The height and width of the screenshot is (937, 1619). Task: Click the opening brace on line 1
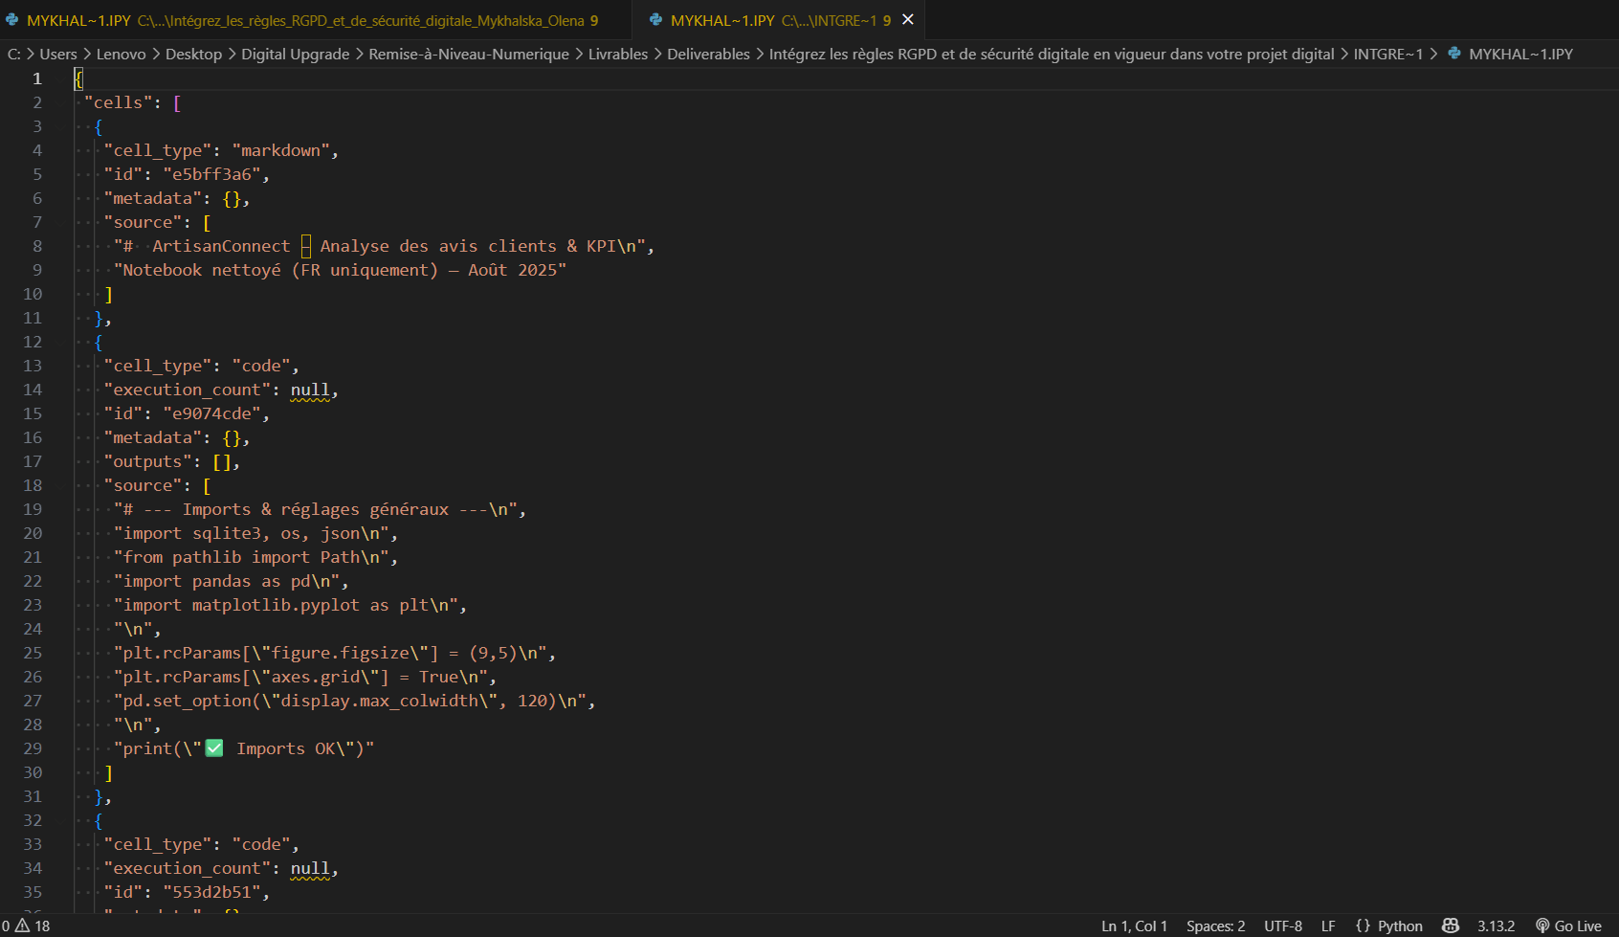tap(79, 78)
